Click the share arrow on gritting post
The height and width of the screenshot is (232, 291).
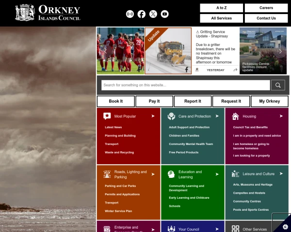pos(235,70)
